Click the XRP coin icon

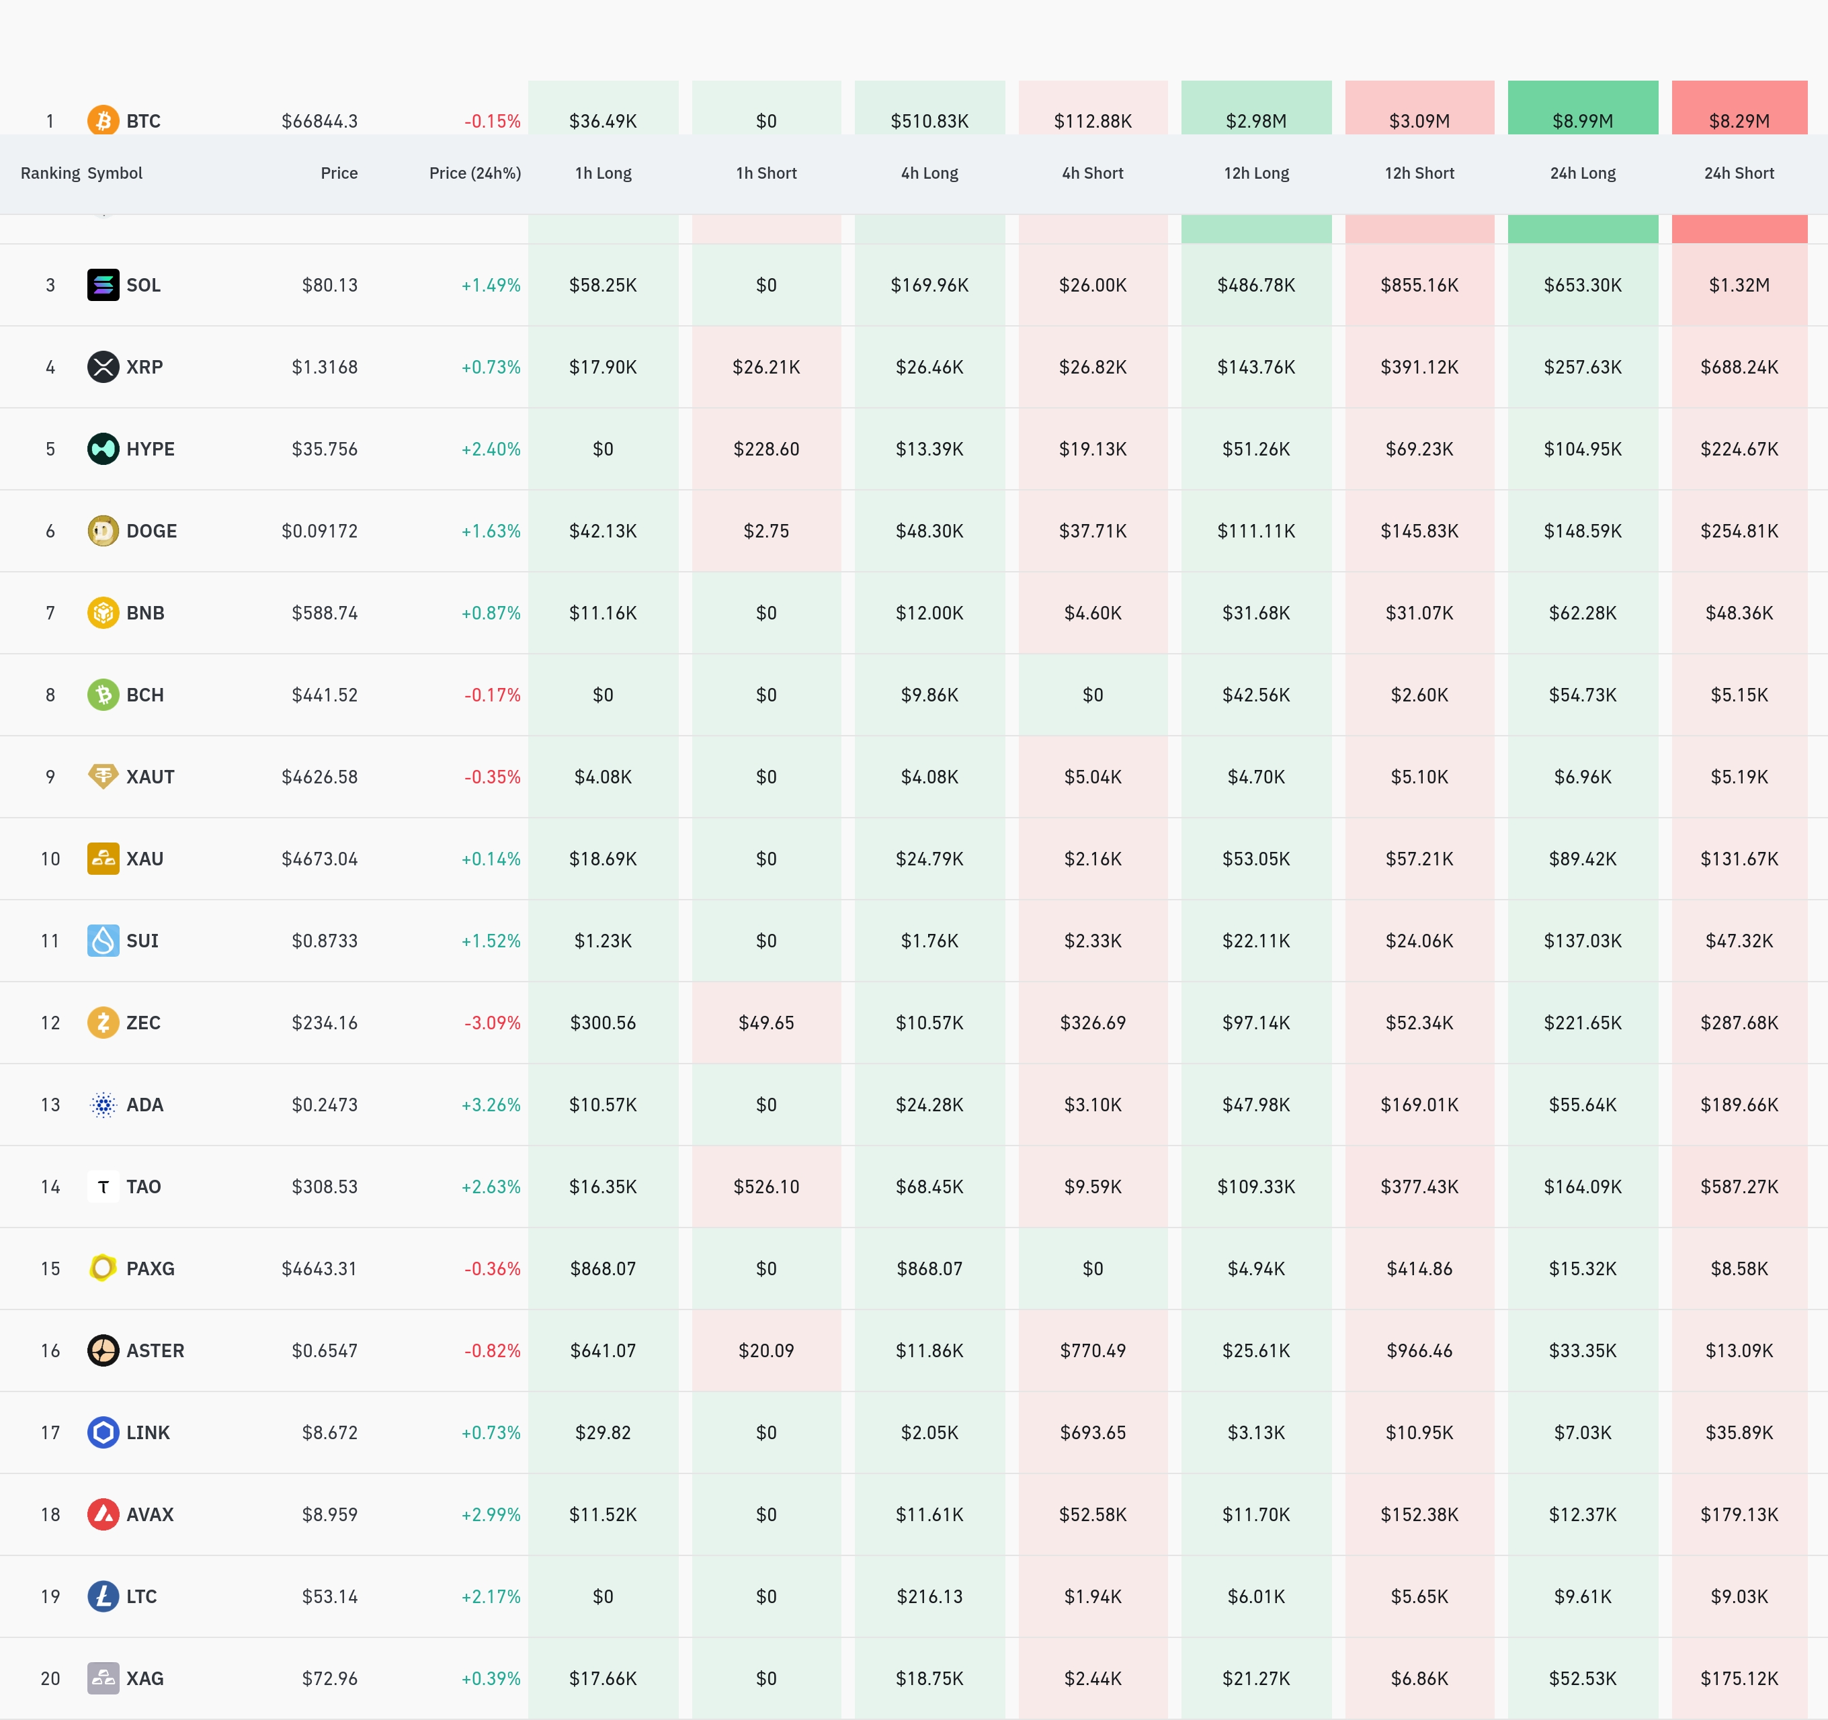point(103,367)
